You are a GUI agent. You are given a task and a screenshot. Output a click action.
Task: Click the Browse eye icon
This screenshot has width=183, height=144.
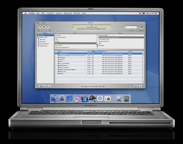(x=141, y=27)
